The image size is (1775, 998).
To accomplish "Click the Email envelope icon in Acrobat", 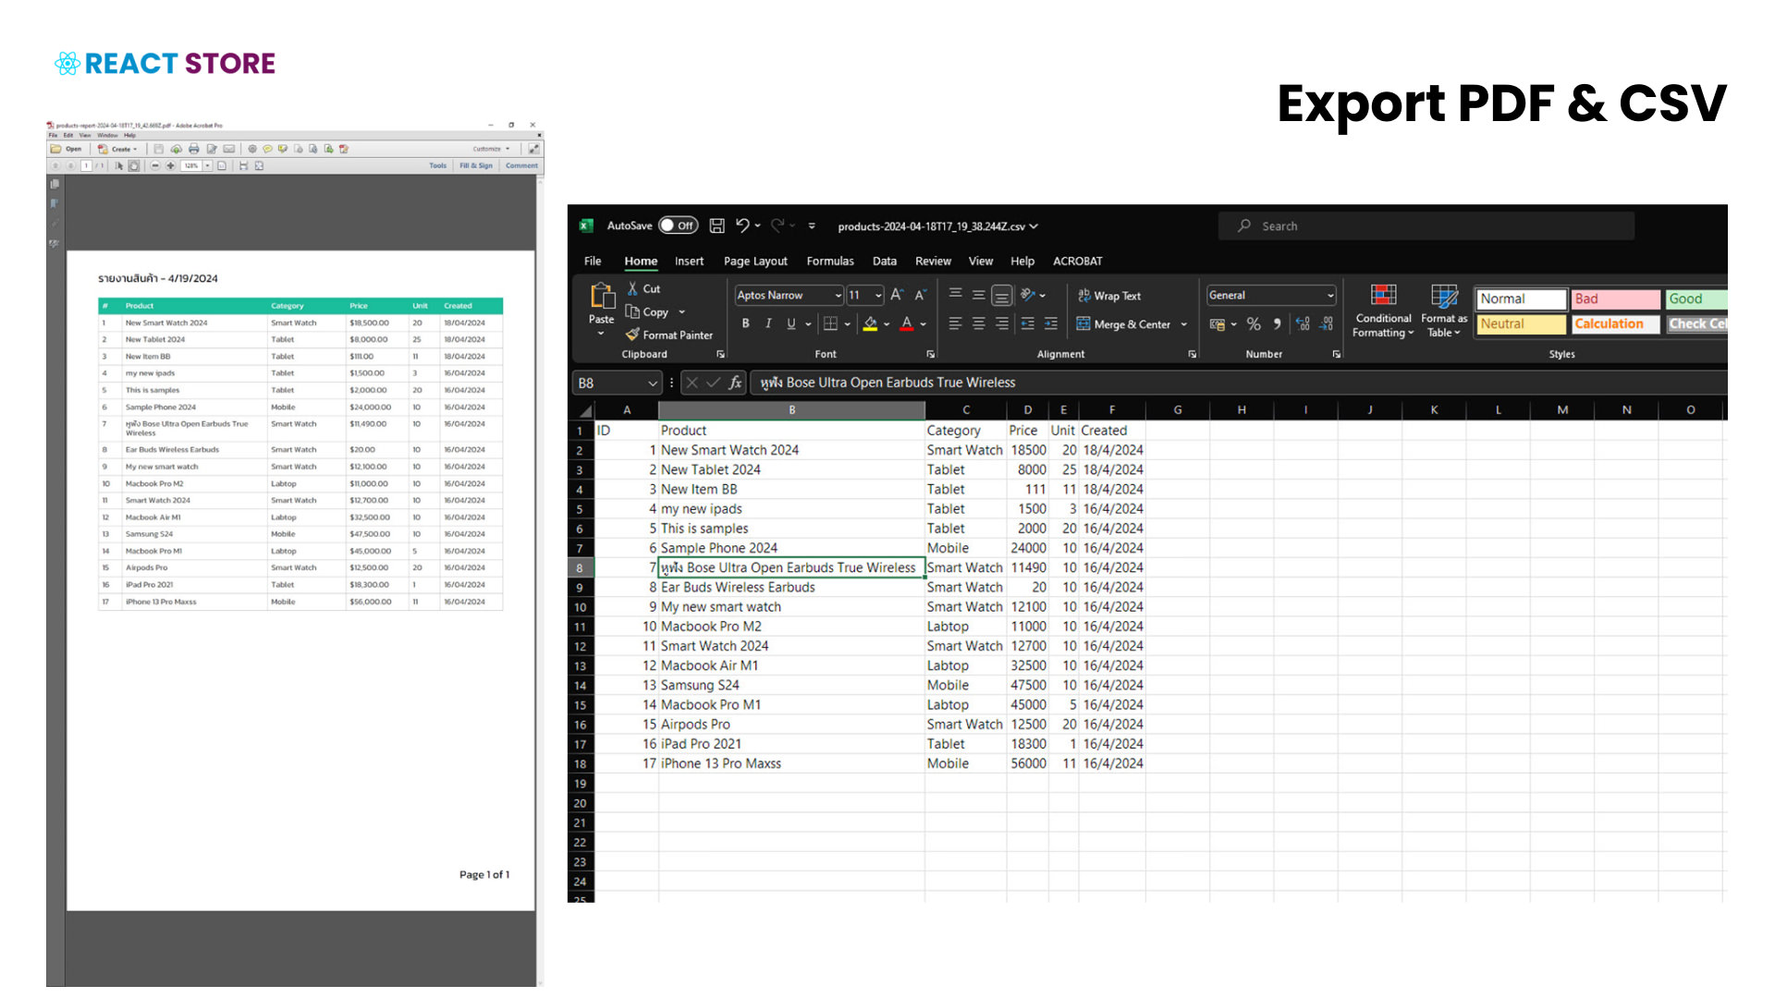I will [229, 149].
